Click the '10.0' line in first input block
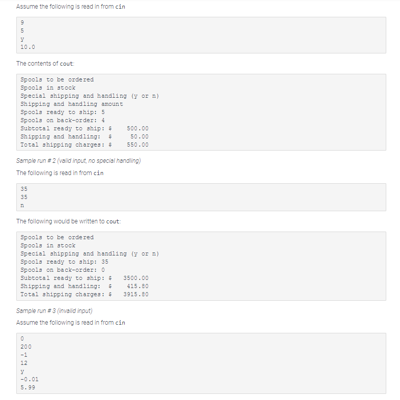The height and width of the screenshot is (400, 400). [27, 47]
